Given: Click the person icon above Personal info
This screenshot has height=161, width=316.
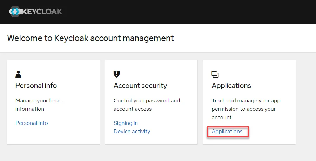Looking at the screenshot, I should click(18, 74).
